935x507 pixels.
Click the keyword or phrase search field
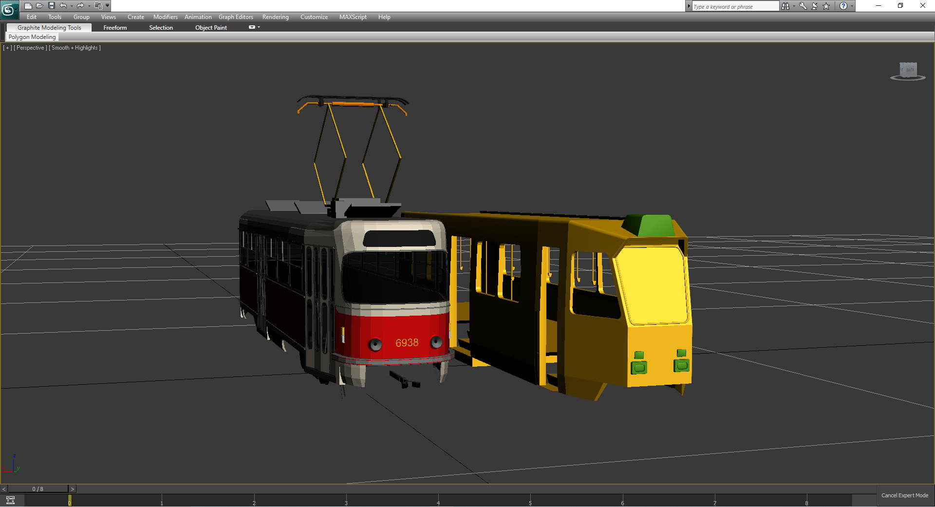coord(735,6)
